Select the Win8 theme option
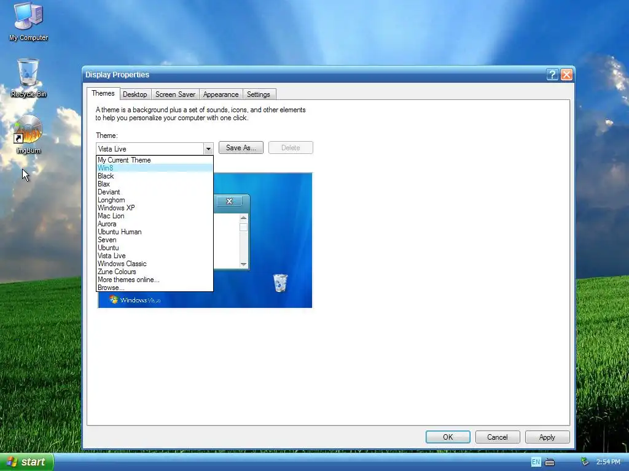Image resolution: width=629 pixels, height=471 pixels. pos(154,168)
